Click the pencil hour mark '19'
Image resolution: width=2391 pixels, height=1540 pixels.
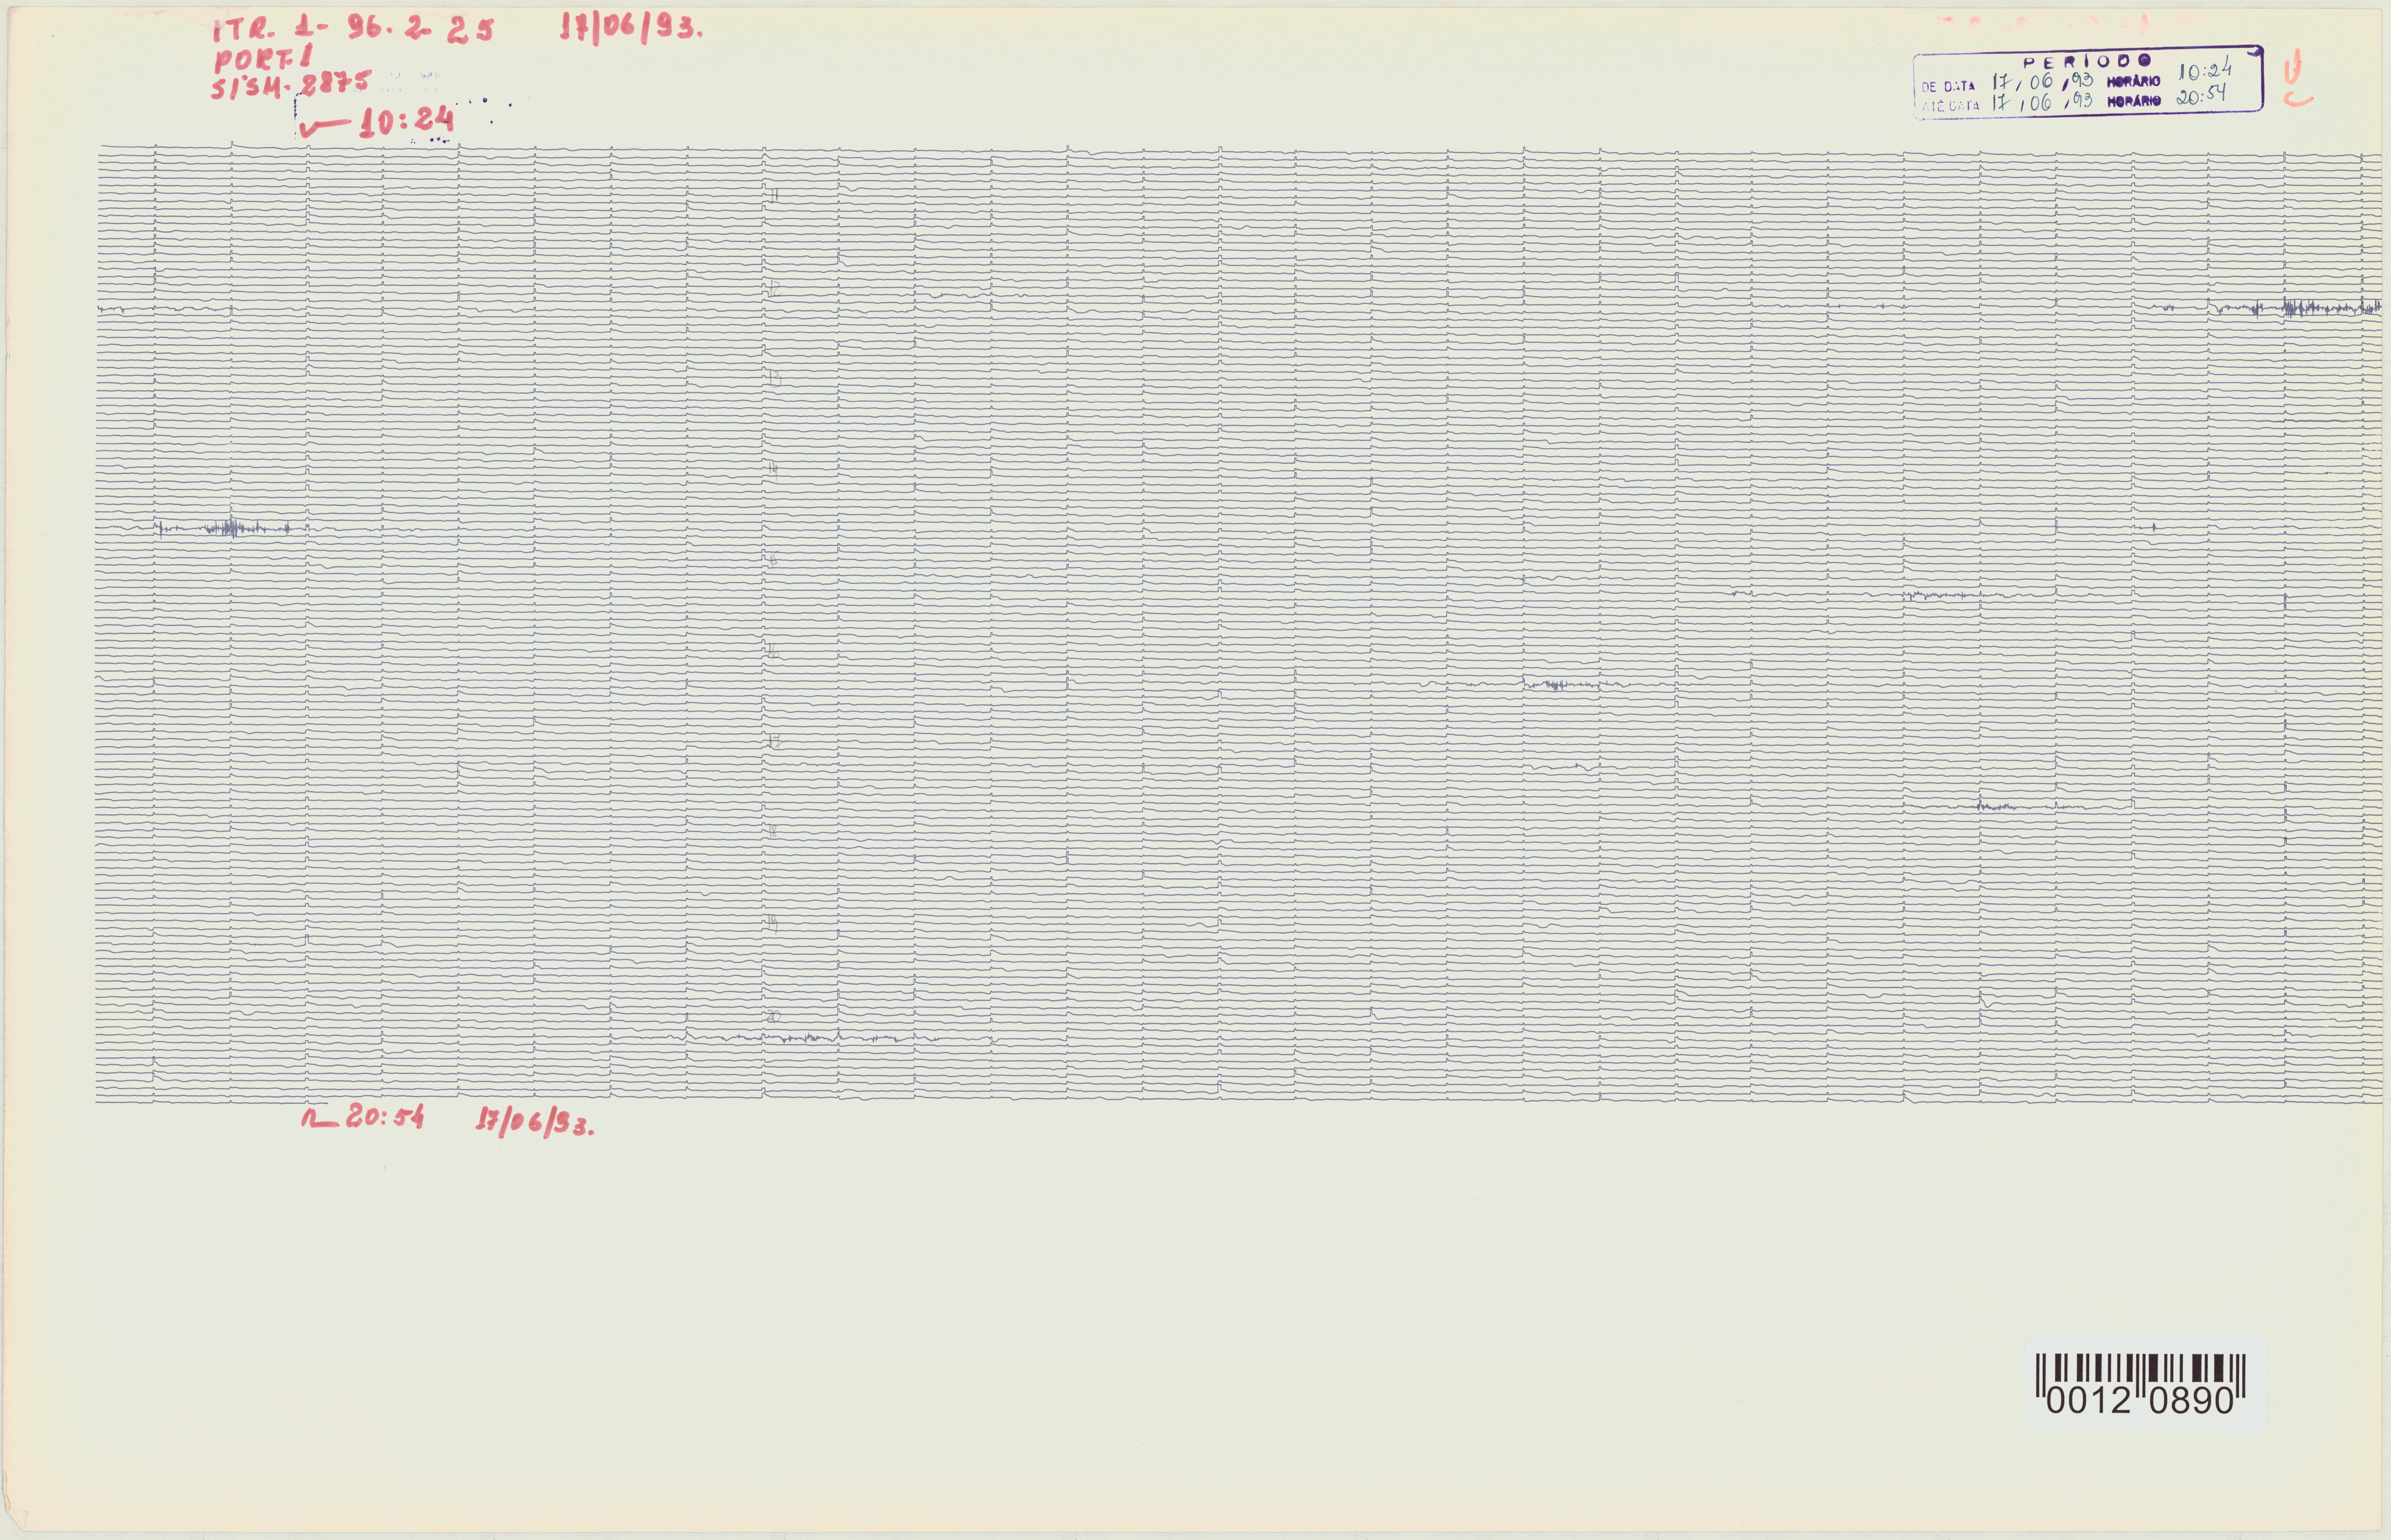click(x=773, y=924)
